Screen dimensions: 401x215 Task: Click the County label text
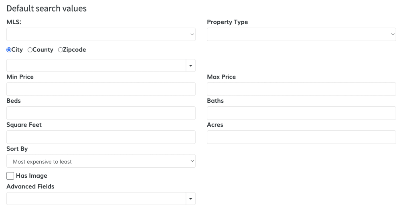[43, 50]
